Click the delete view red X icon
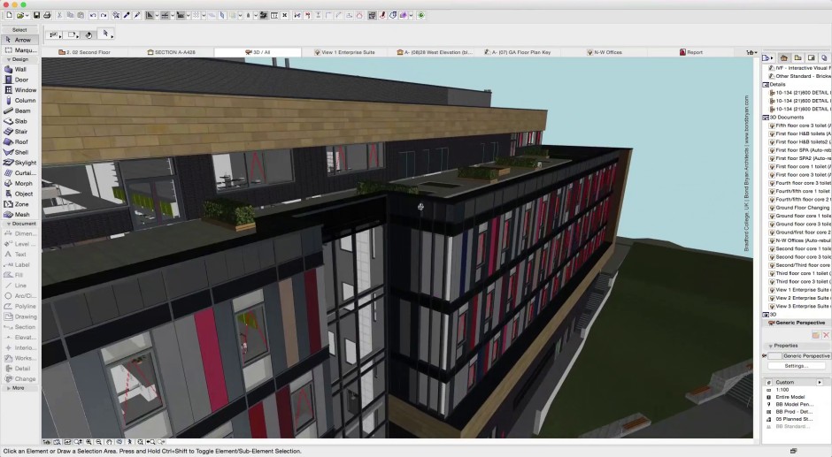 click(826, 335)
